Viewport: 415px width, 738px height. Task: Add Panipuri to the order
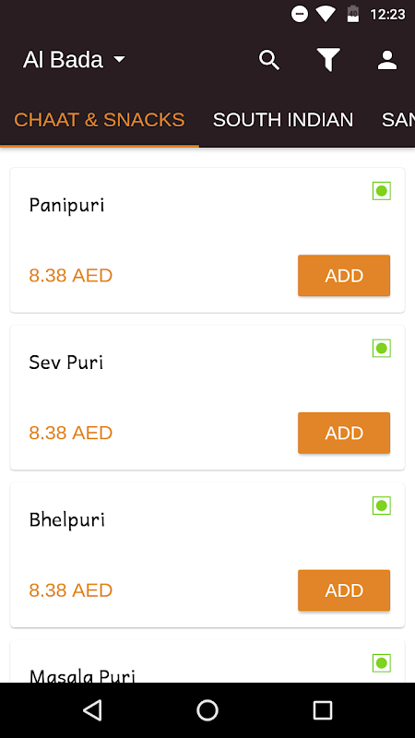click(x=344, y=275)
